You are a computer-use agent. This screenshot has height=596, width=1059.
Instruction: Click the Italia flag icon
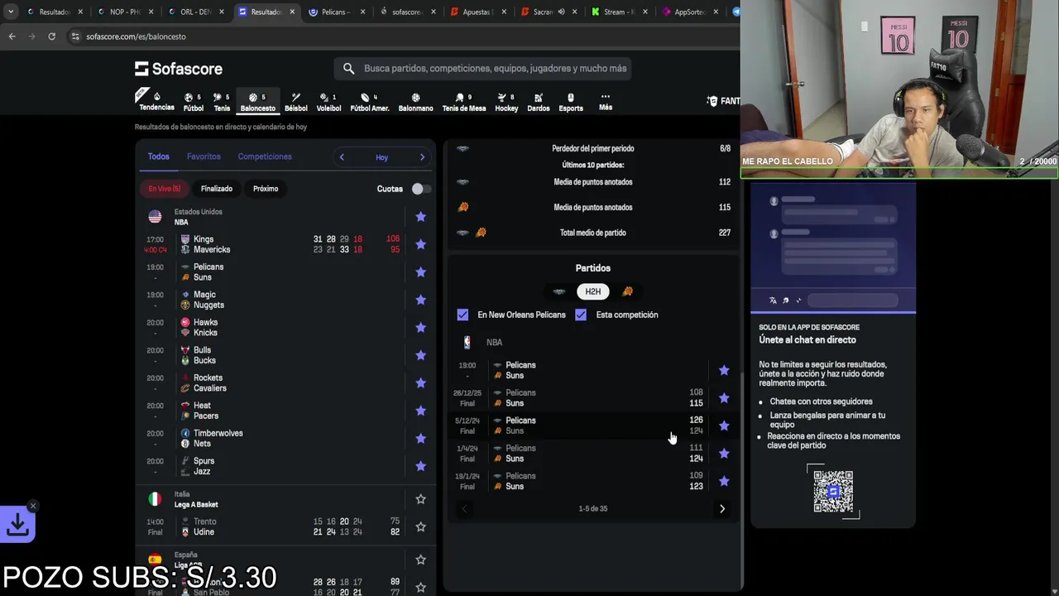(x=155, y=499)
